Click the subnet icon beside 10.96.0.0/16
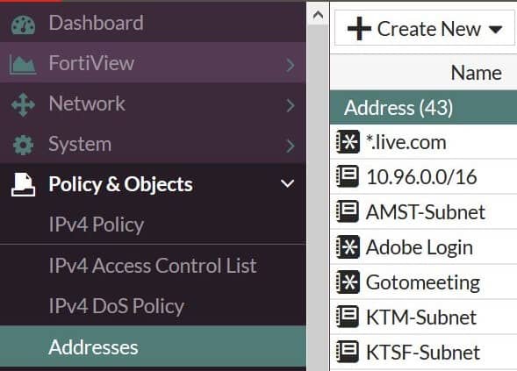 tap(348, 176)
